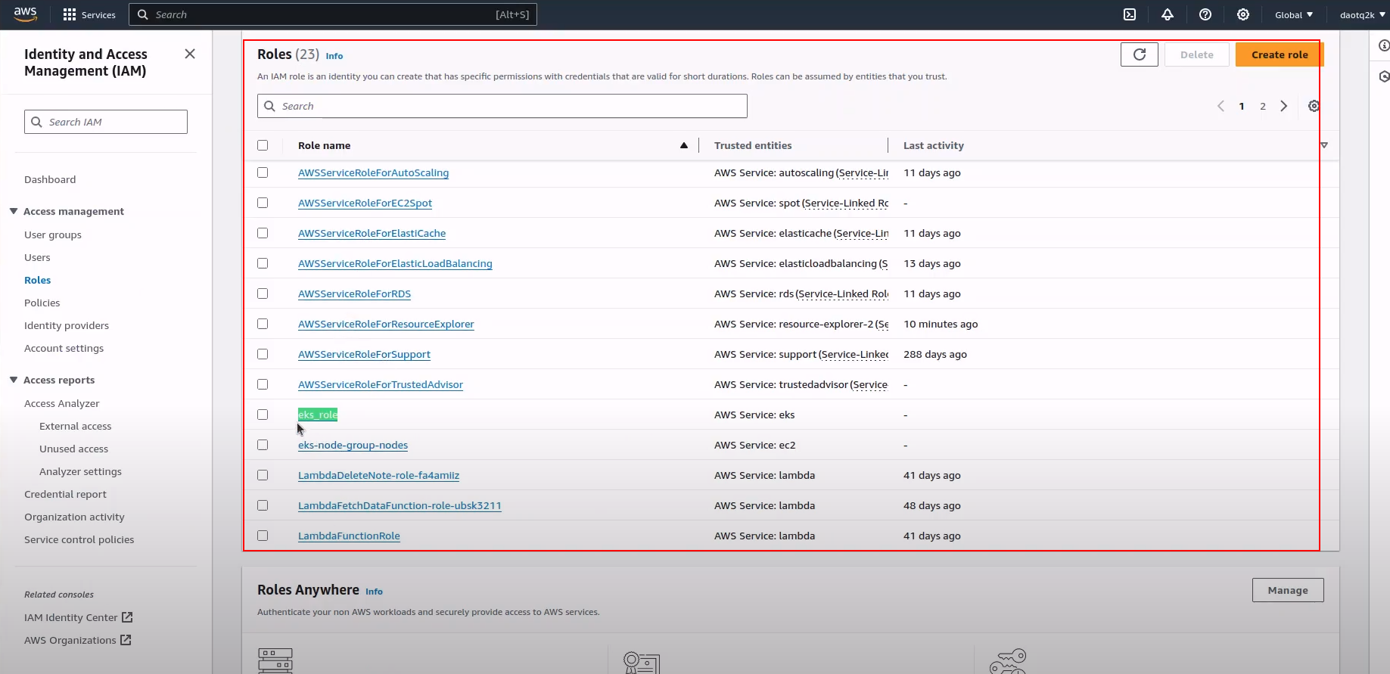Image resolution: width=1390 pixels, height=674 pixels.
Task: Open Policies in sidebar
Action: tap(42, 303)
